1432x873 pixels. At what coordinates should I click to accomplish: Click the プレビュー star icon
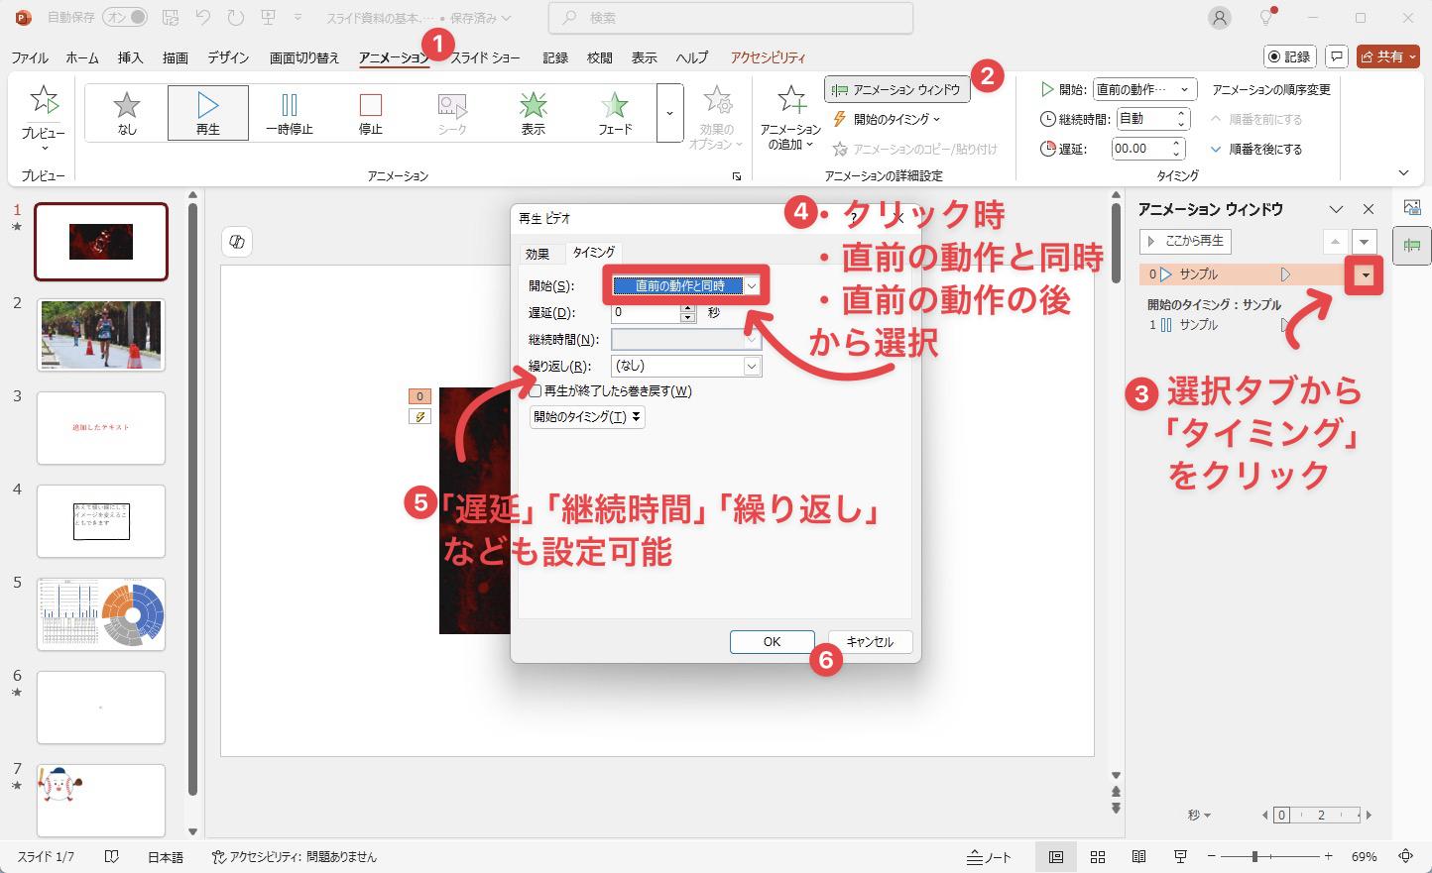(x=44, y=100)
